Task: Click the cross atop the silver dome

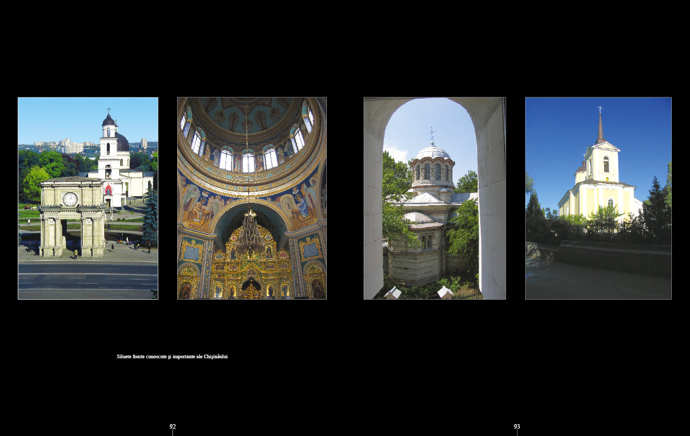Action: pos(432,135)
